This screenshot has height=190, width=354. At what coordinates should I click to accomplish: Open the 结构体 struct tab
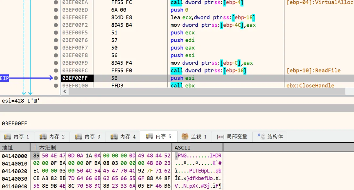(x=270, y=137)
